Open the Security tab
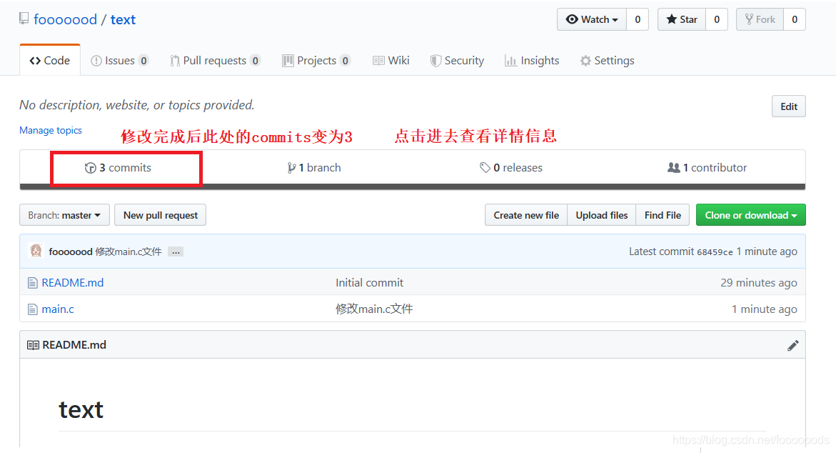Screen dimensions: 836x453 click(x=458, y=60)
